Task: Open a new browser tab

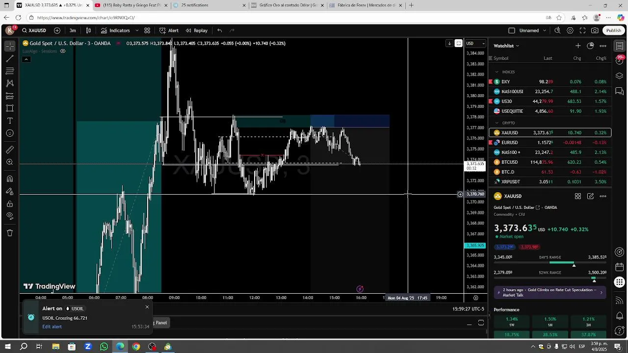Action: (411, 5)
